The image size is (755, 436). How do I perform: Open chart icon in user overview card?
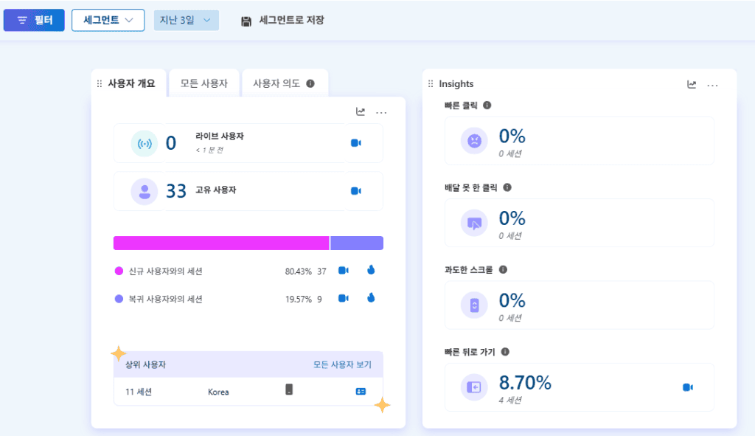360,112
